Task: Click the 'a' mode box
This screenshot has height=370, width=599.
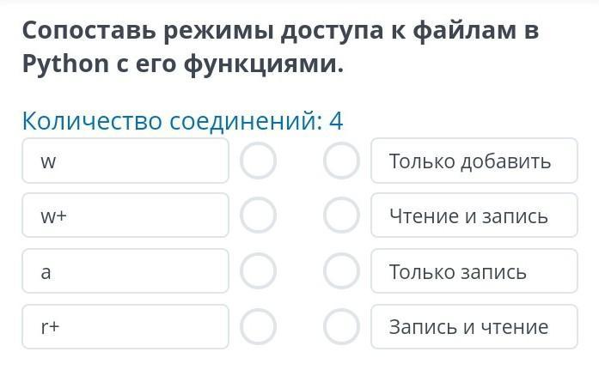Action: click(125, 271)
